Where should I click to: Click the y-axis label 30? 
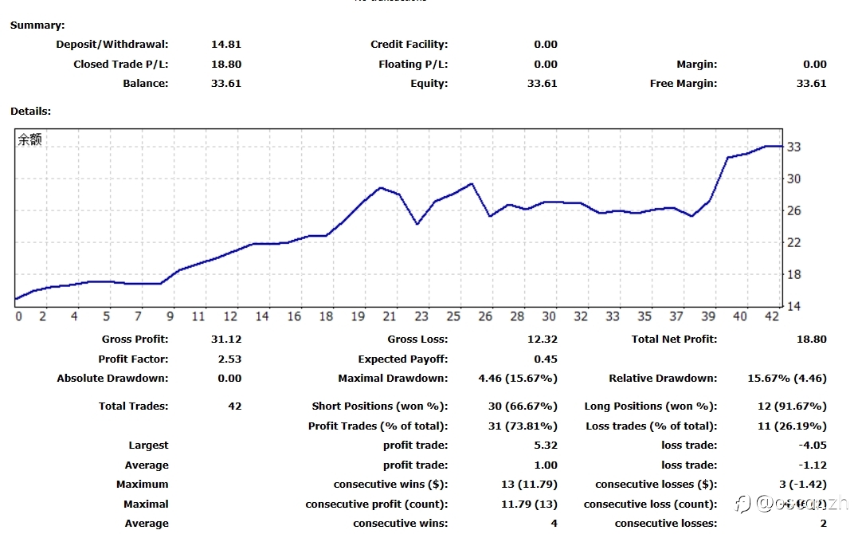(794, 179)
